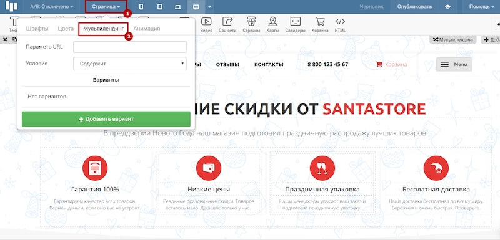
Task: Open the A/B: Отключено dropdown
Action: (x=51, y=7)
